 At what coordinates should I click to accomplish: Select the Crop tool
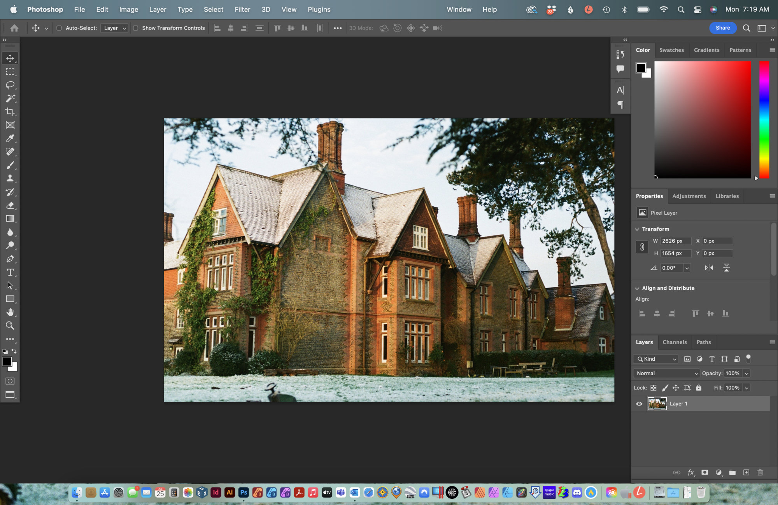pos(10,112)
